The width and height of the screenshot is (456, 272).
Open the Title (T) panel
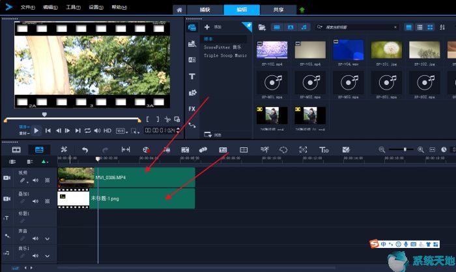[x=192, y=77]
